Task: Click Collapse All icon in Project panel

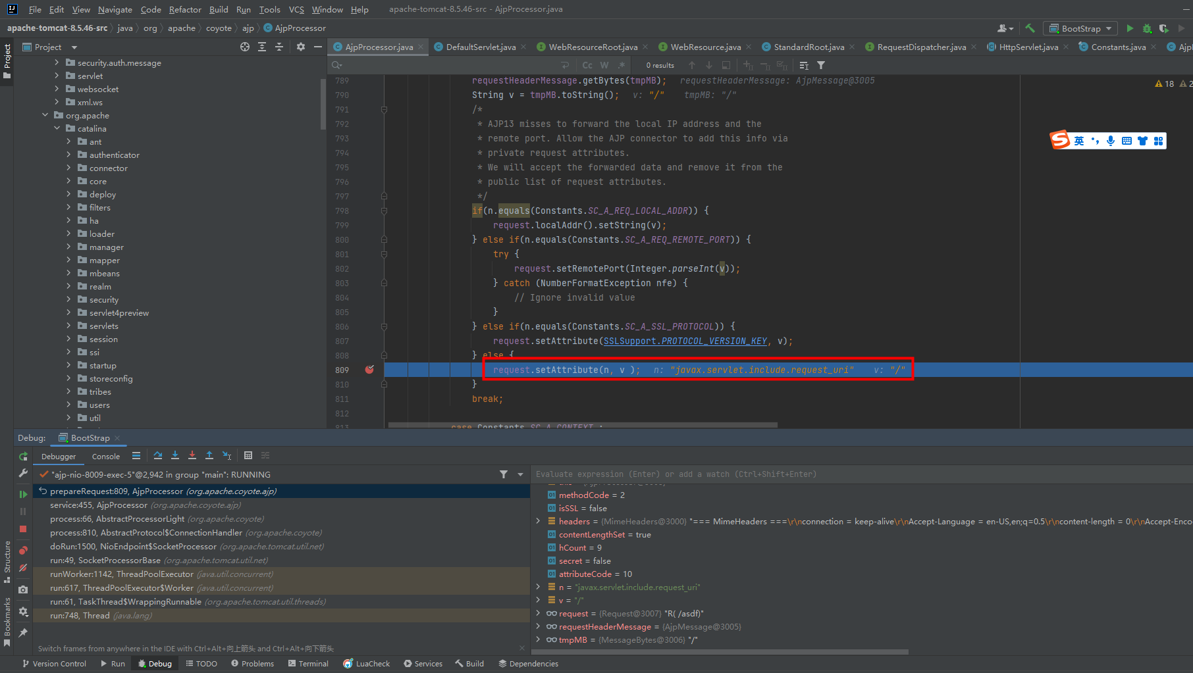Action: click(x=279, y=47)
